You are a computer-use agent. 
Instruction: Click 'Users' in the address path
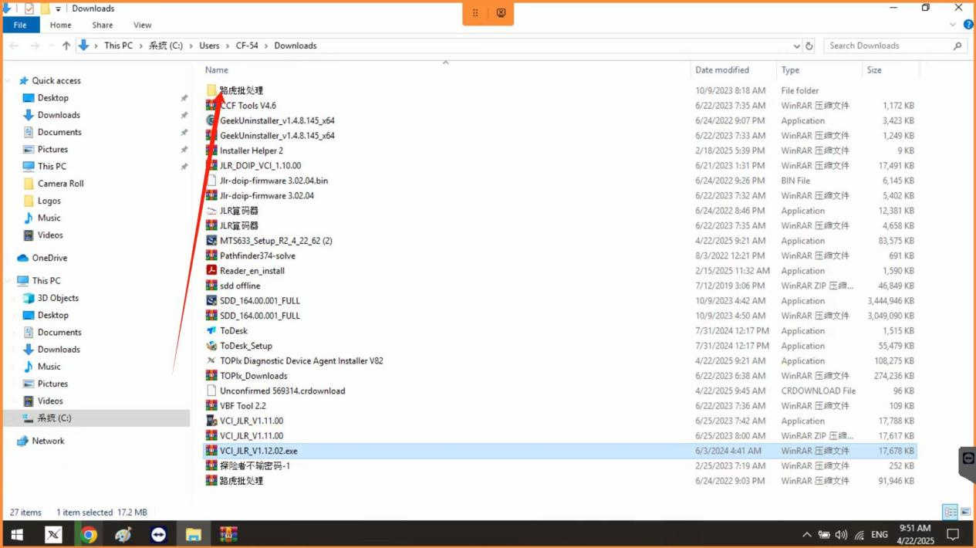(209, 46)
